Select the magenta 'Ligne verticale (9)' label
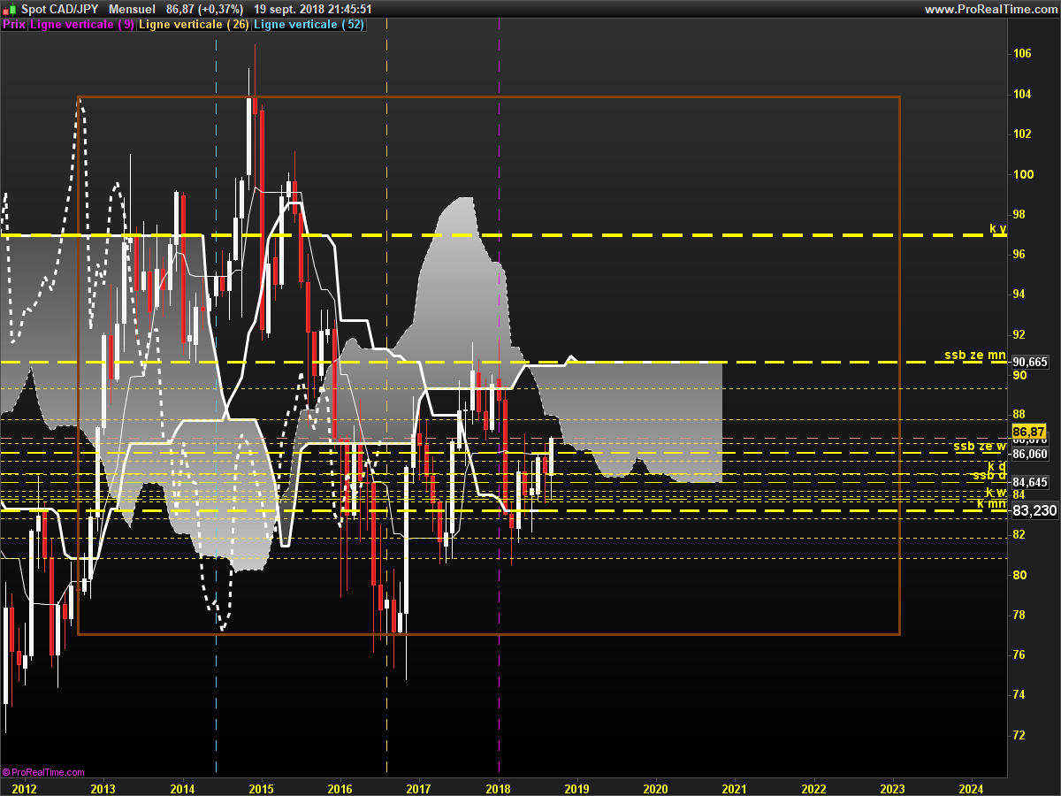 pyautogui.click(x=83, y=25)
